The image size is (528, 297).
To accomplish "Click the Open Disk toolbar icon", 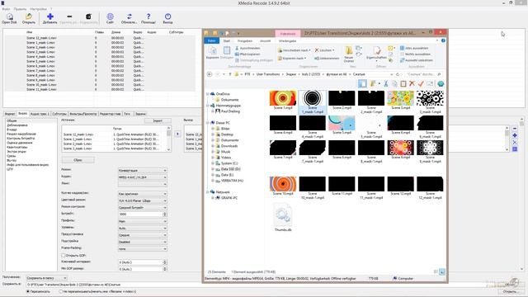I will [9, 17].
